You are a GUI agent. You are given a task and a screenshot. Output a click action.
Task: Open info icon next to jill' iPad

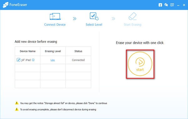click(x=33, y=60)
